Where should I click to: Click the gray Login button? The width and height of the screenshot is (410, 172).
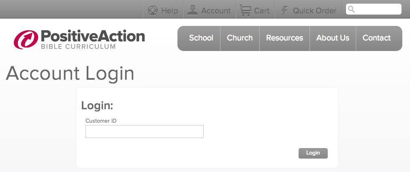(313, 153)
